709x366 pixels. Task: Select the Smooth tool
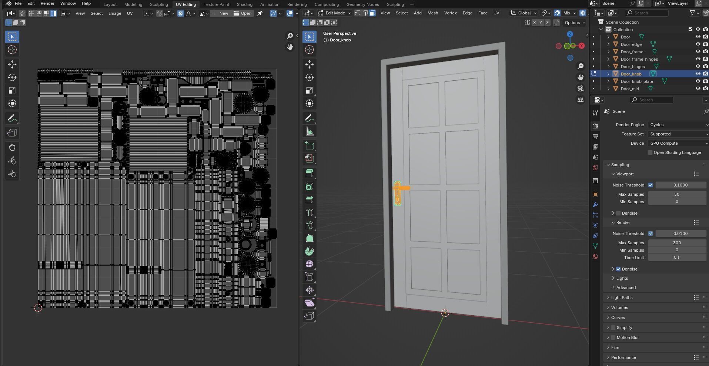click(x=310, y=264)
